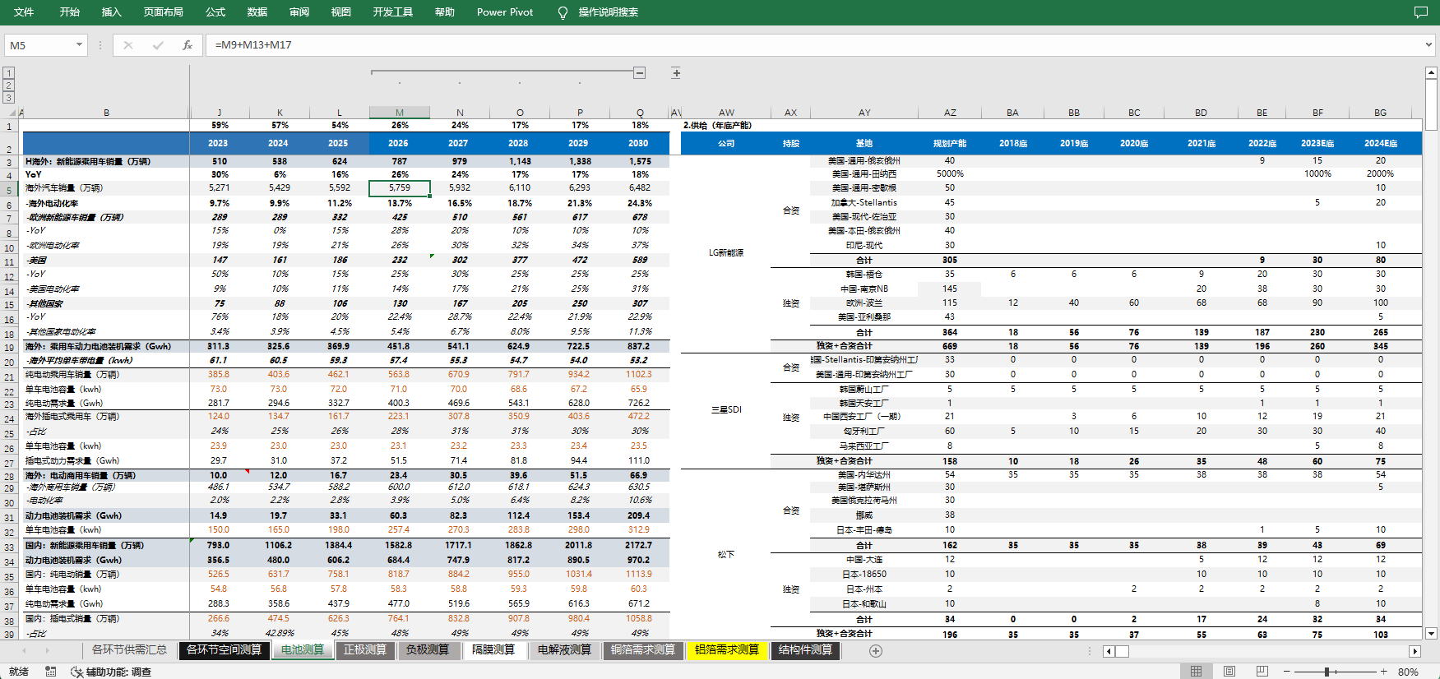Select column M header
Image resolution: width=1440 pixels, height=679 pixels.
pos(400,113)
